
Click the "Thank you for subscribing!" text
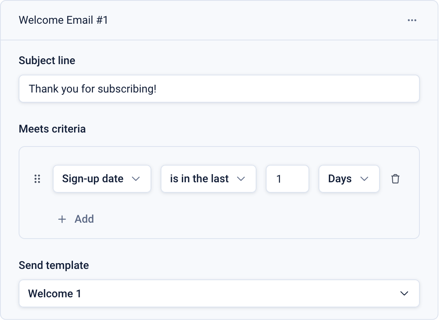pyautogui.click(x=92, y=89)
